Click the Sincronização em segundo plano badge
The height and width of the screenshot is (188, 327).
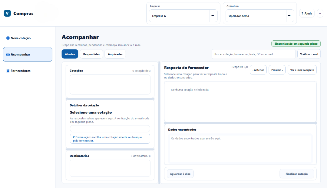[296, 44]
